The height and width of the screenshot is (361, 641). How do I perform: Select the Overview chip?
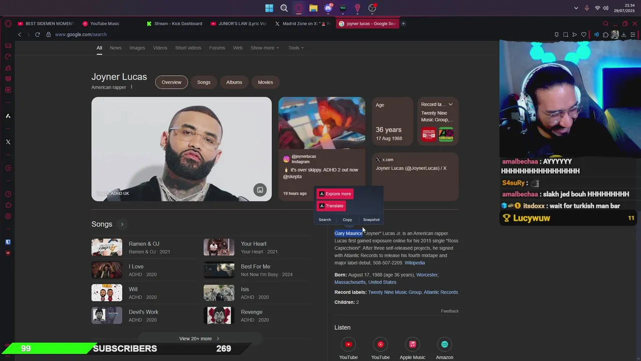pos(171,82)
